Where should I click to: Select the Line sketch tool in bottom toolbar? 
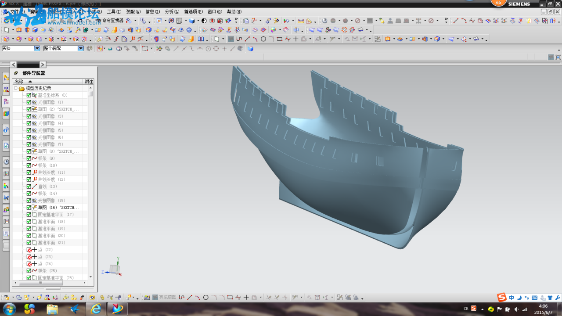pyautogui.click(x=190, y=297)
